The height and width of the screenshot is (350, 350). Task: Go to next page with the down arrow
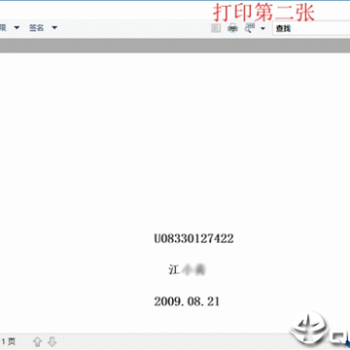[x=52, y=341]
